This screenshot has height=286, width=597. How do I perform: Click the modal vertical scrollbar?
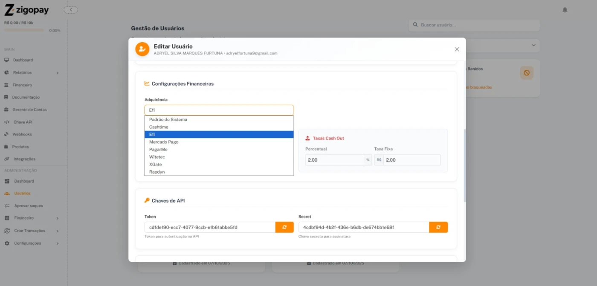click(464, 166)
